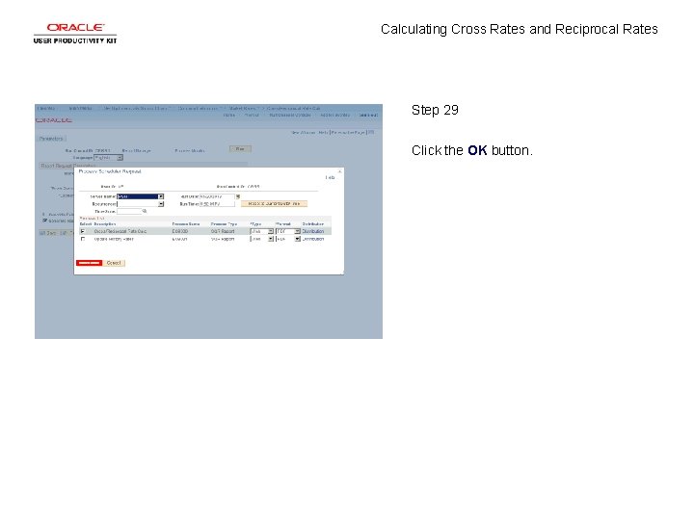Toggle Select checkbox for second process row
Screen dimensions: 694x520
[x=83, y=239]
